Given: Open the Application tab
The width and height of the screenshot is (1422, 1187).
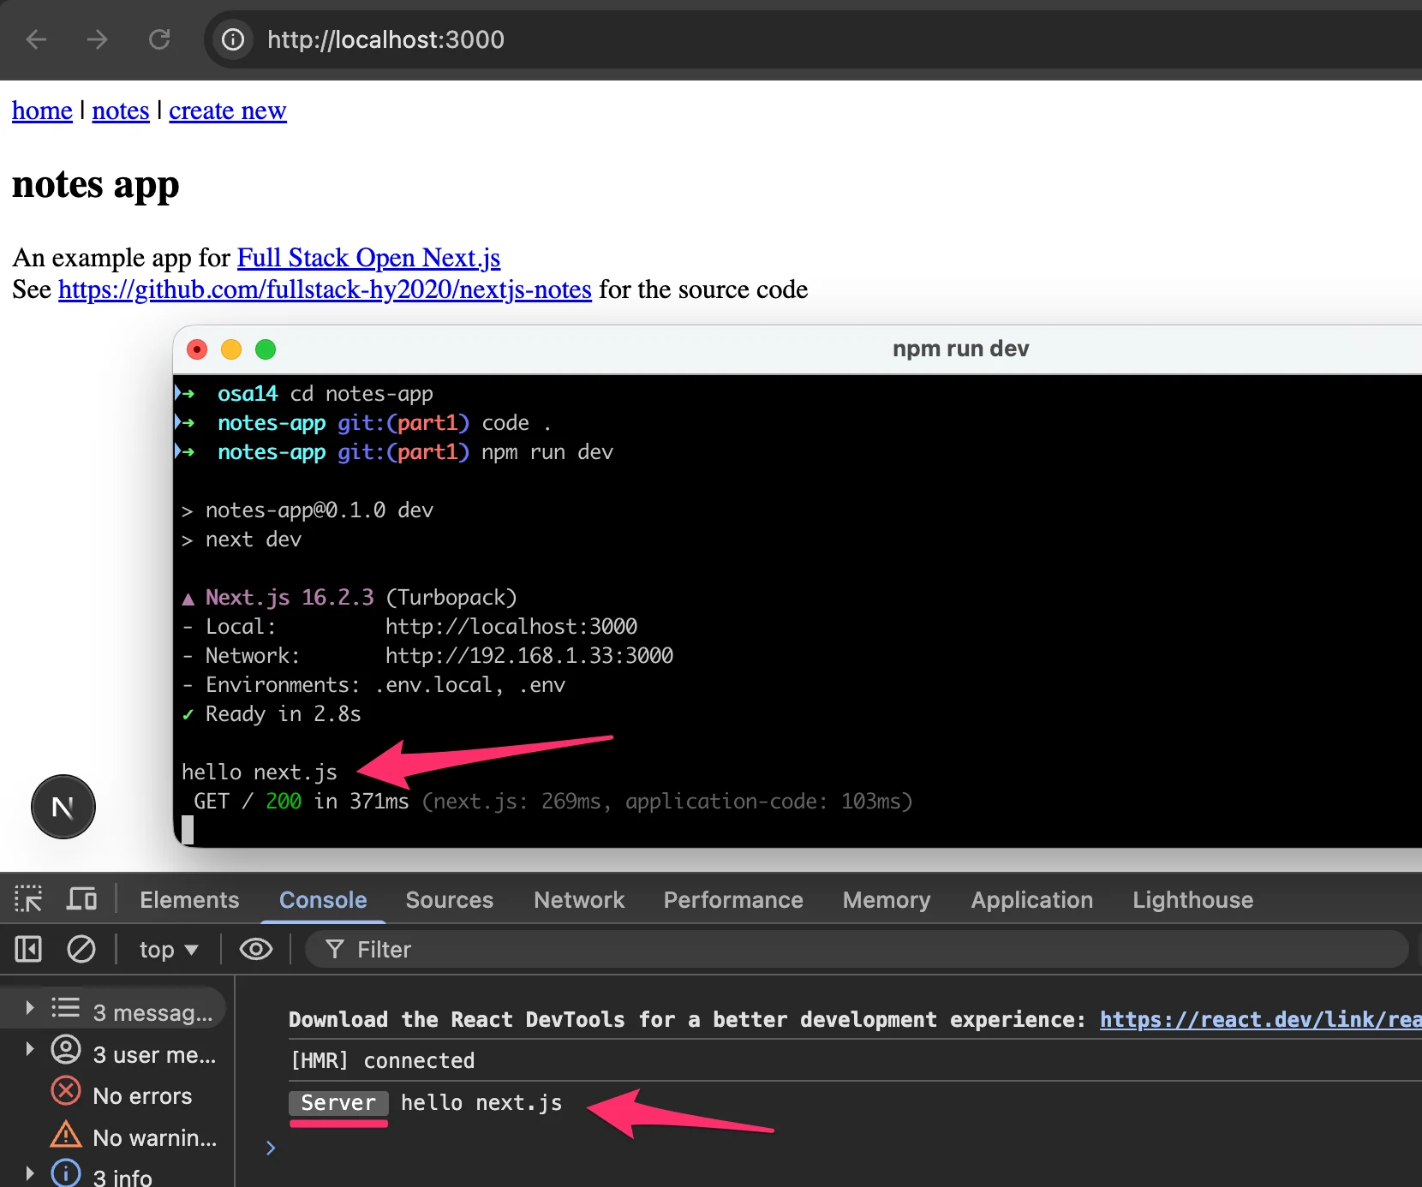Looking at the screenshot, I should point(1032,899).
